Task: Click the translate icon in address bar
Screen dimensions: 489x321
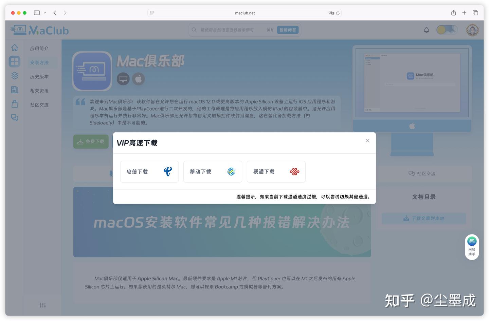Action: 331,13
